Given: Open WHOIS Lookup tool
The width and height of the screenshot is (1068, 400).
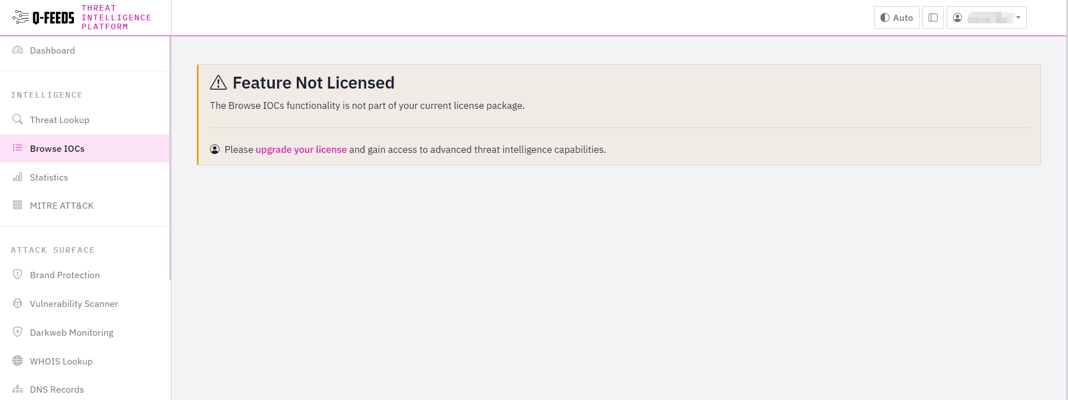Looking at the screenshot, I should point(85,361).
